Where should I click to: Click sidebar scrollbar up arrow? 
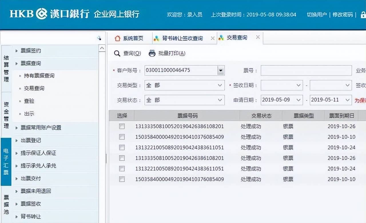[x=102, y=48]
